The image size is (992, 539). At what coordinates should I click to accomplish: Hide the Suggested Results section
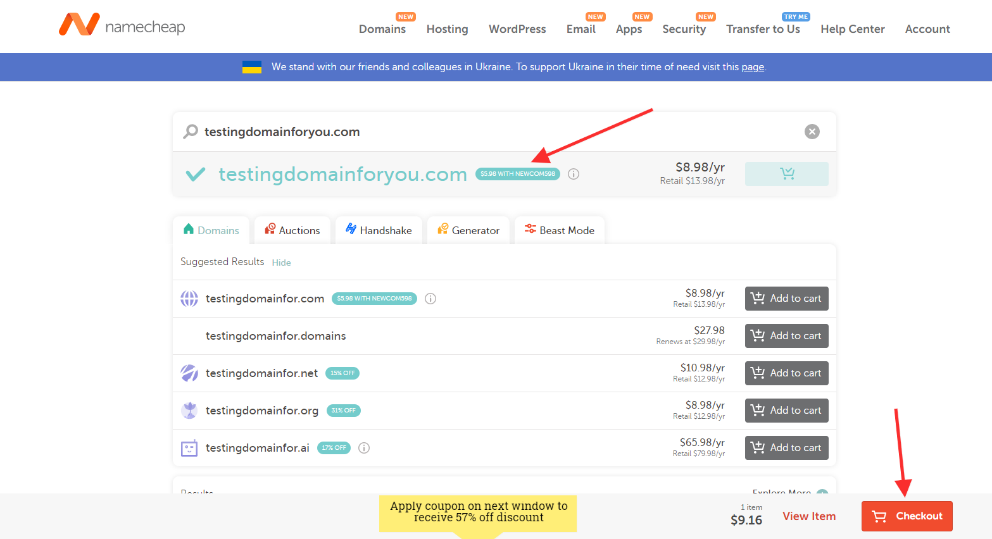click(x=281, y=263)
